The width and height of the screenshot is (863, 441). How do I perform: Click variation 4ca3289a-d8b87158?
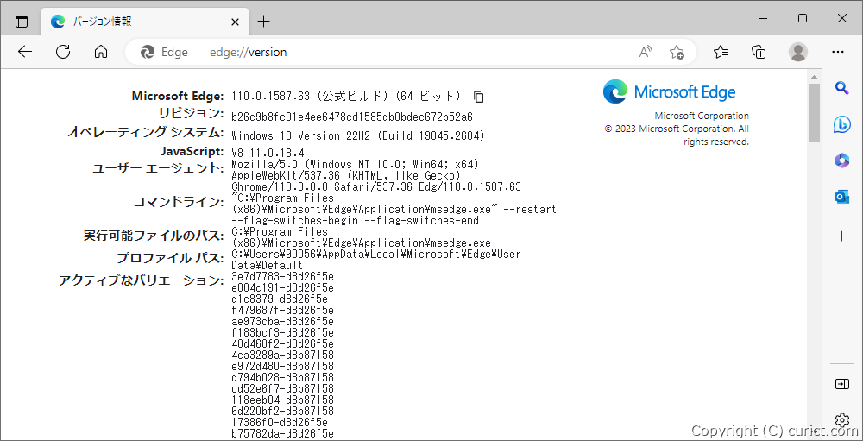click(282, 355)
